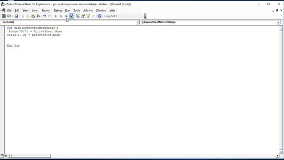The image size is (284, 160).
Task: Open the Debug menu
Action: tap(58, 11)
